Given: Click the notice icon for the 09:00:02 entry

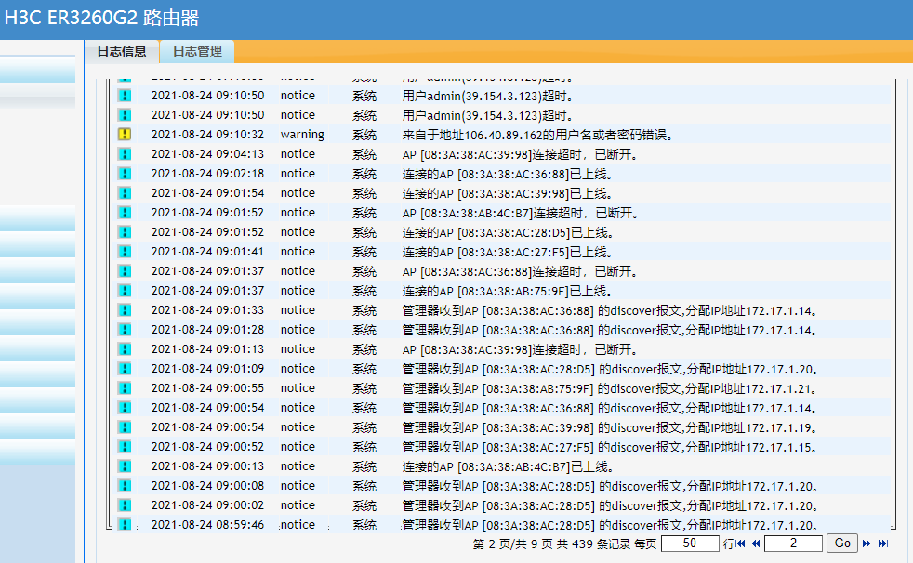Looking at the screenshot, I should click(x=125, y=504).
